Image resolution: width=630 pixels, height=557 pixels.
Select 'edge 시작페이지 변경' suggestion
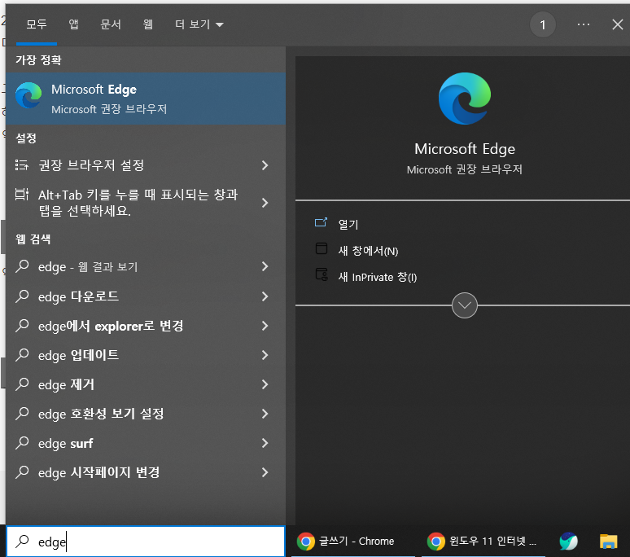click(146, 472)
